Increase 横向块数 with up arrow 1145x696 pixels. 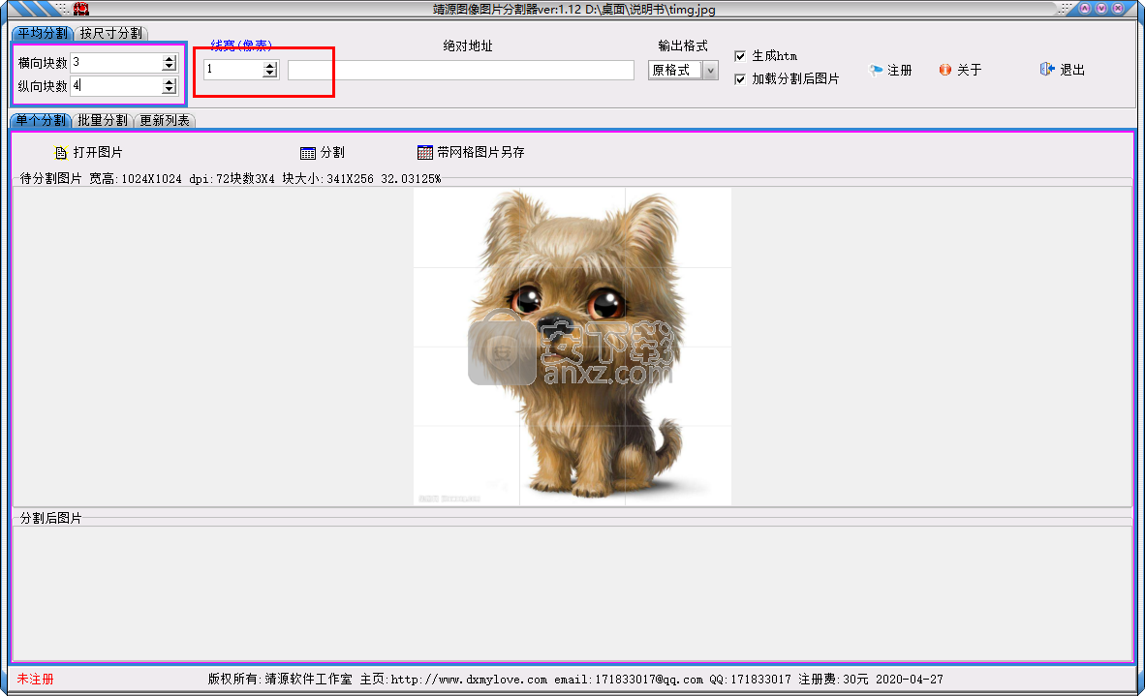(170, 59)
